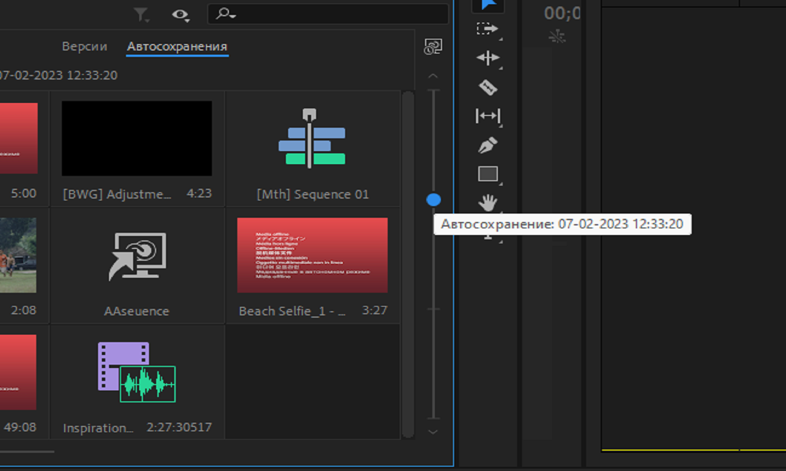
Task: Click the 4:23 duration text
Action: tap(200, 193)
